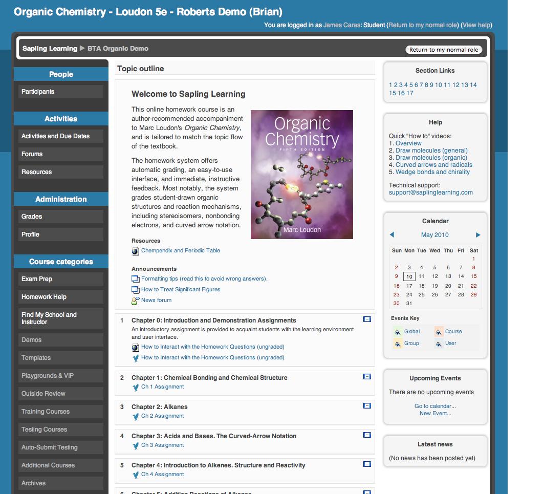Open the Additional Courses category

(61, 465)
